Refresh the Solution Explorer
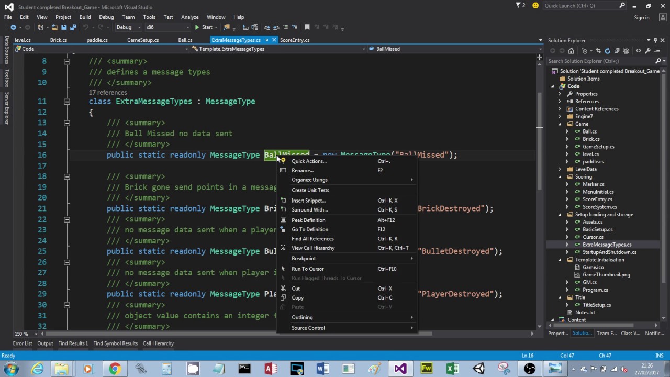Screen dimensions: 670x377 pyautogui.click(x=607, y=51)
